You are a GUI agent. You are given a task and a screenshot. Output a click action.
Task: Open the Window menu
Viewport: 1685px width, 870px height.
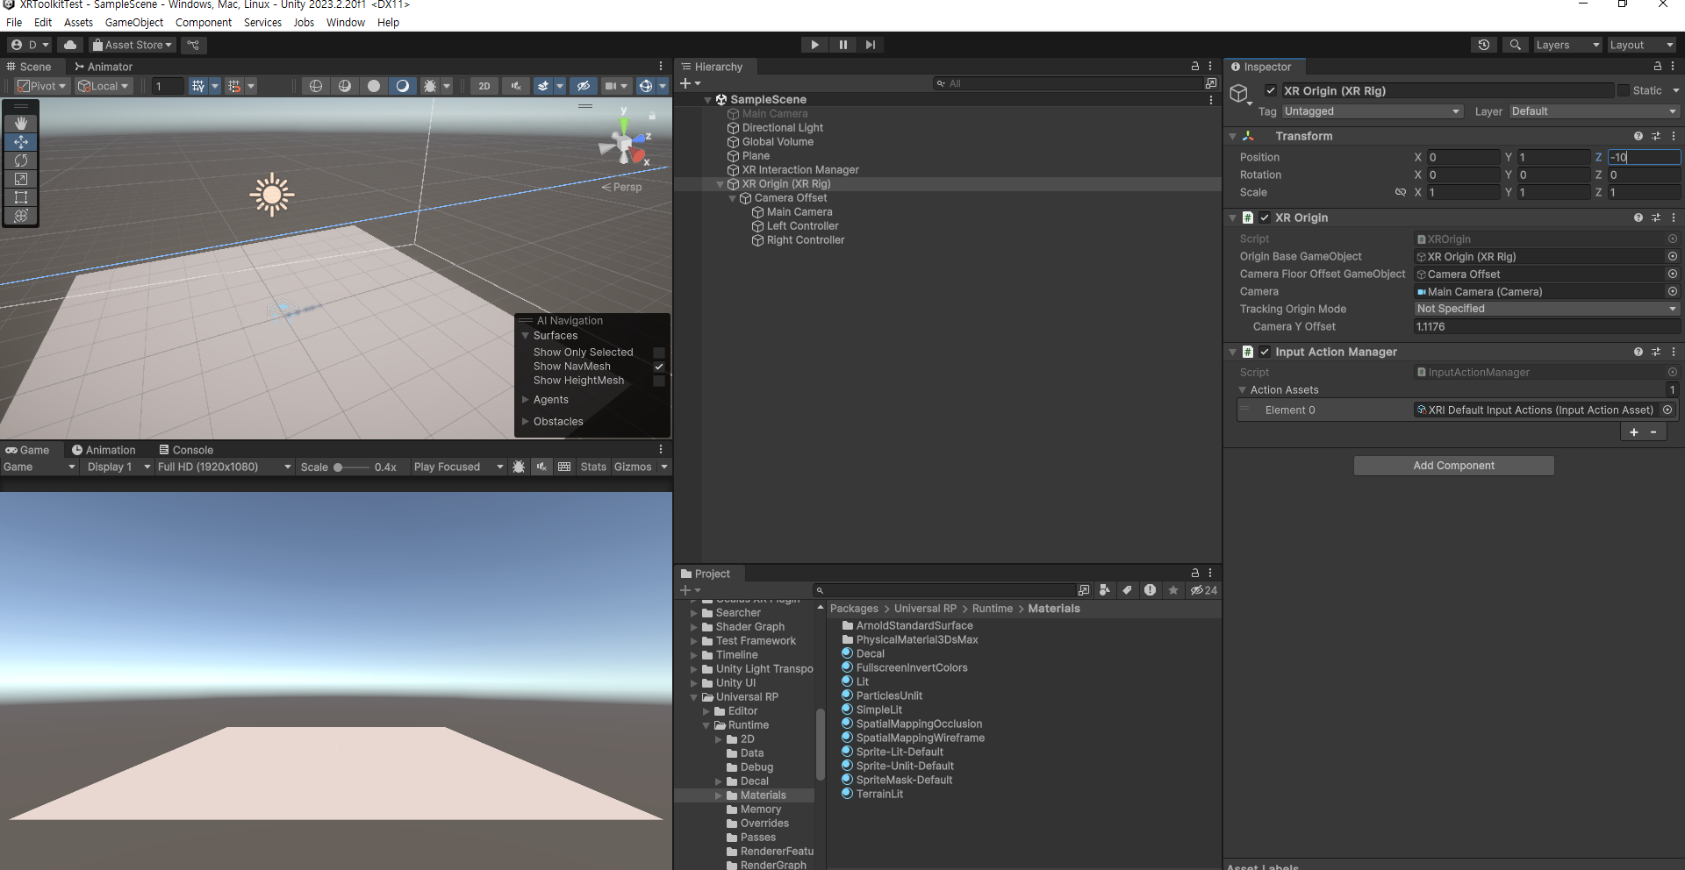[x=346, y=23]
